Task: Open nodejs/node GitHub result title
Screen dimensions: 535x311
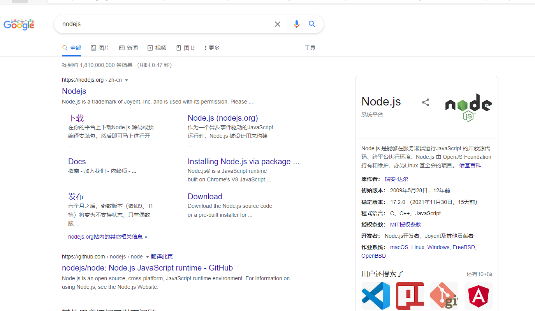Action: tap(147, 268)
